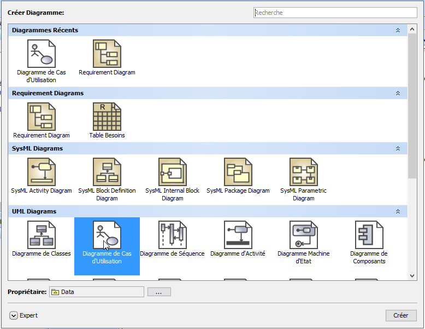Select Diagramme de Classes icon
The image size is (425, 329).
click(42, 235)
